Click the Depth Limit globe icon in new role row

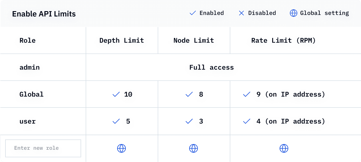(121, 148)
